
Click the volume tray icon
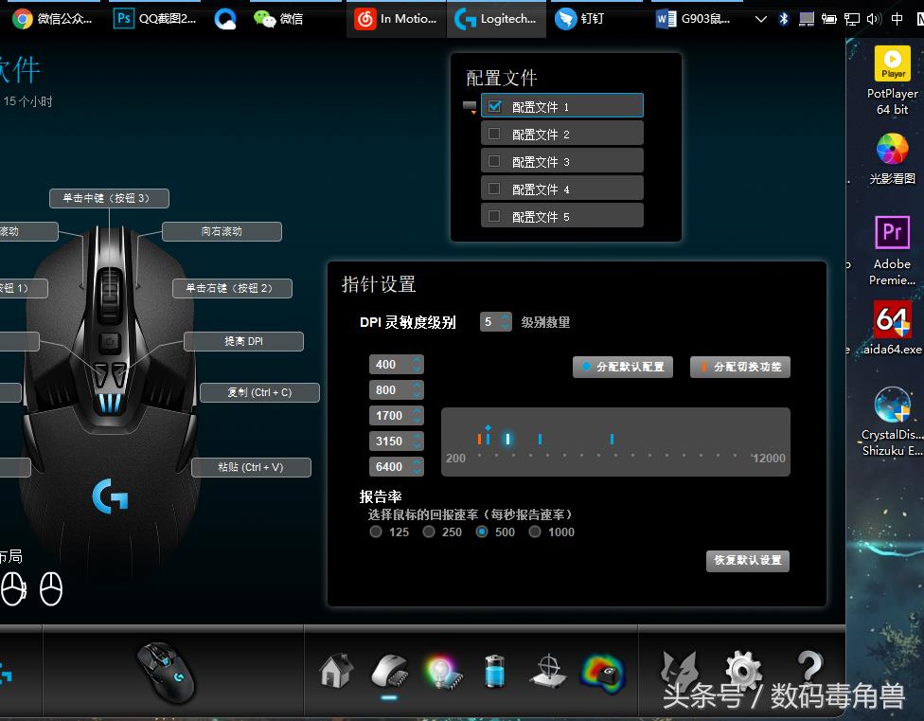click(x=873, y=19)
